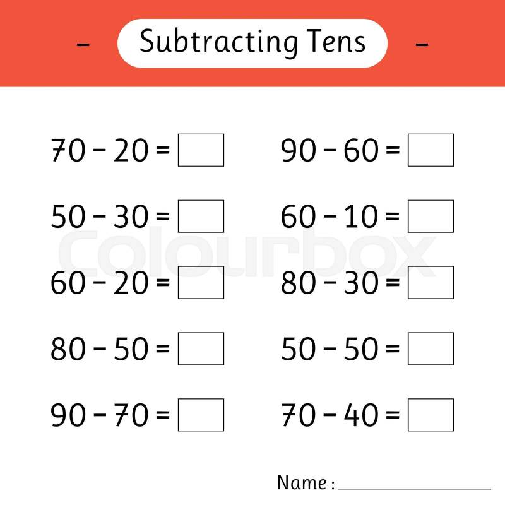
Task: Select the answer box for 50 − 50
Action: pos(431,348)
